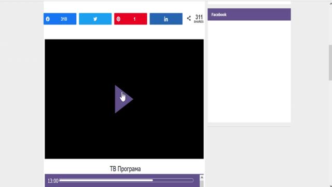Click the 311 shares counter

tap(199, 19)
